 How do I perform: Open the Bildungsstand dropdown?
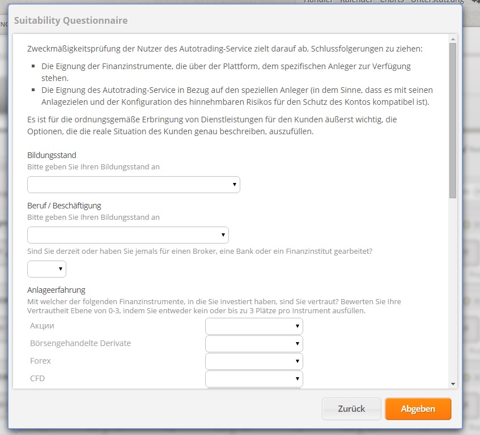133,185
